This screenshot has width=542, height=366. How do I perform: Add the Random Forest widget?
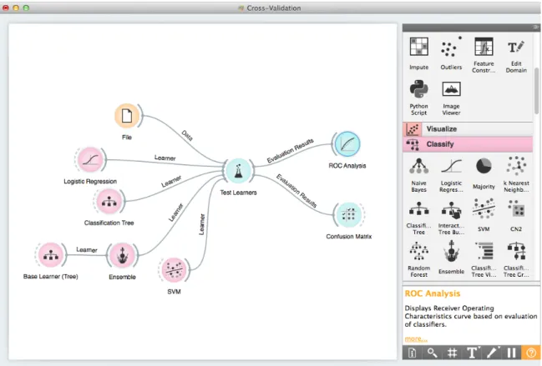(418, 260)
